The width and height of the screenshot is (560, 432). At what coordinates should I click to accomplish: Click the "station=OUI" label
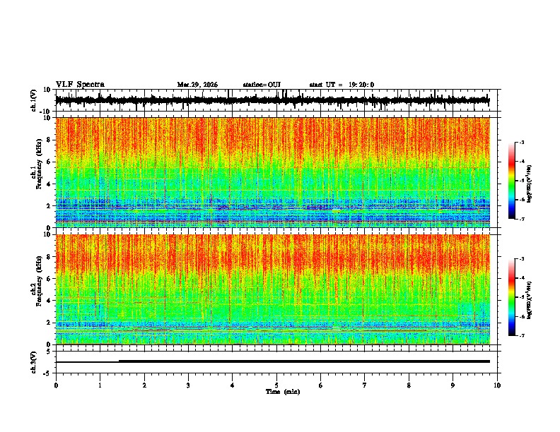[262, 85]
